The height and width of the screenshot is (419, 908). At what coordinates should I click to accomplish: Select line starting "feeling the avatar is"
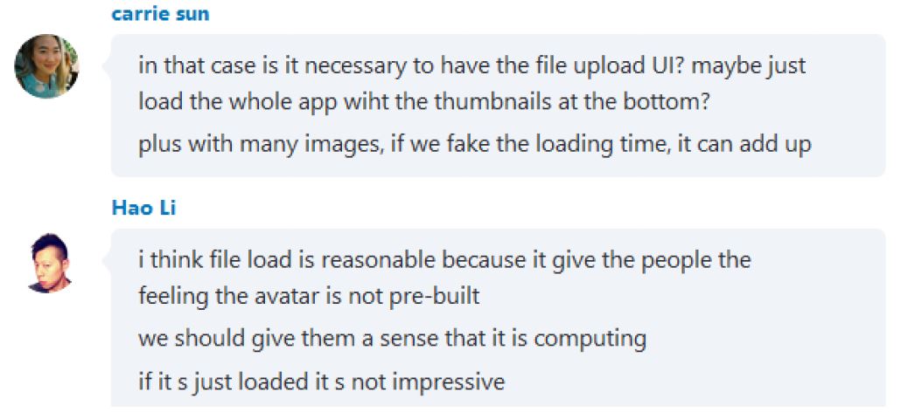tap(309, 297)
